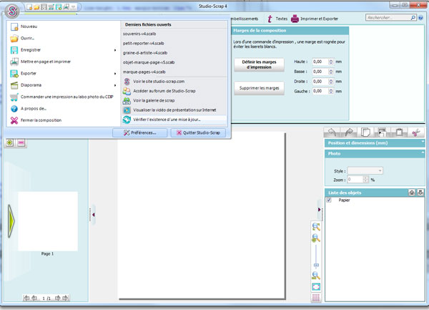Click the canvas zoom slider
429x310 pixels.
316,257
